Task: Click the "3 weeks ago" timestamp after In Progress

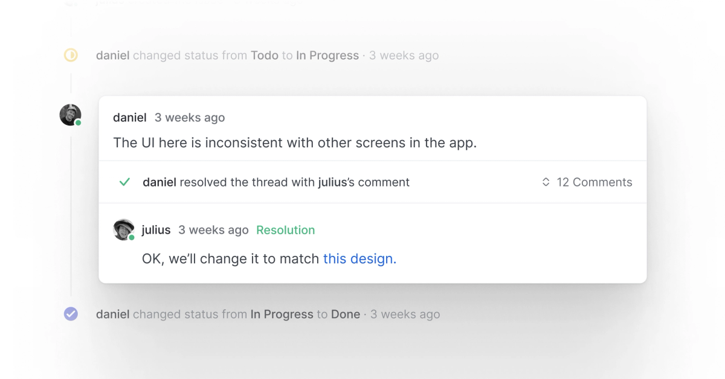Action: click(404, 56)
